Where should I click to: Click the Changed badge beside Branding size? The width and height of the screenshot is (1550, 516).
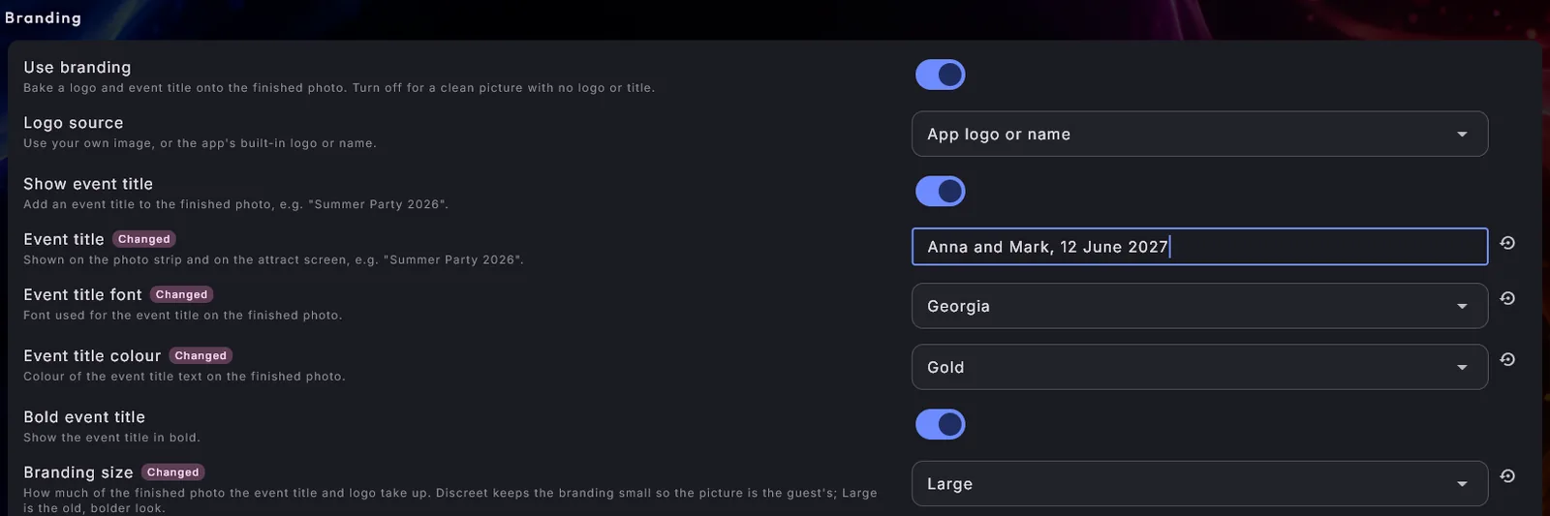173,472
